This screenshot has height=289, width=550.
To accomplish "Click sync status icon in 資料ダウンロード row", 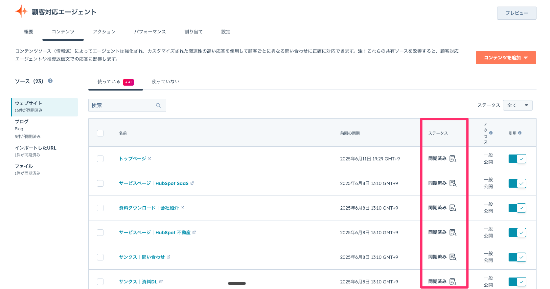I will (453, 208).
